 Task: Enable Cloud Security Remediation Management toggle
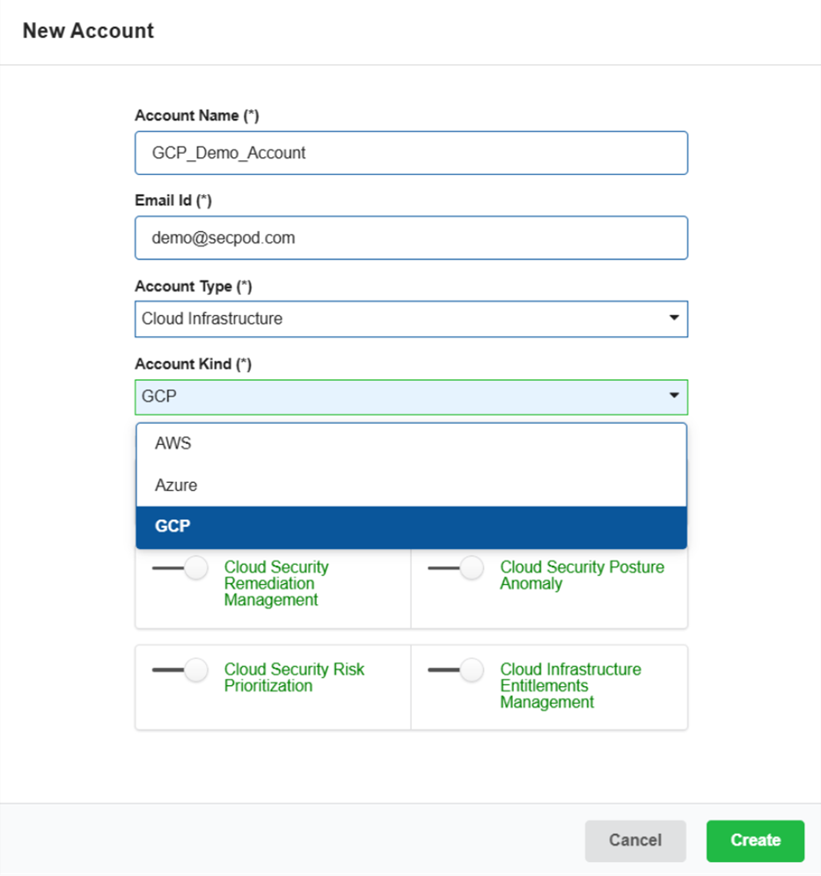(180, 568)
